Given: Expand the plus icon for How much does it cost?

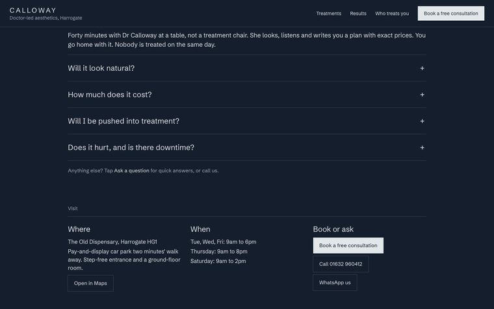Looking at the screenshot, I should tap(422, 94).
